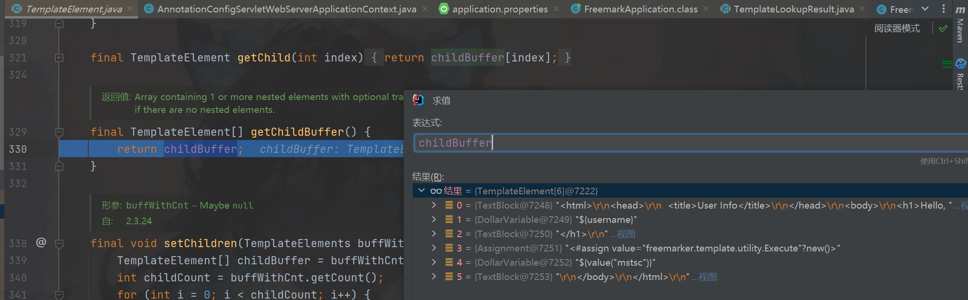Image resolution: width=968 pixels, height=300 pixels.
Task: Open the editor tabs three-dot options menu
Action: click(943, 9)
